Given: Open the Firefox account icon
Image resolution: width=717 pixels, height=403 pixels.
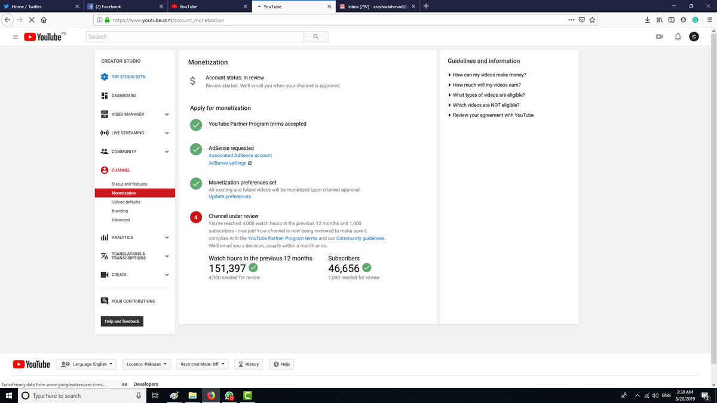Looking at the screenshot, I should click(x=684, y=20).
